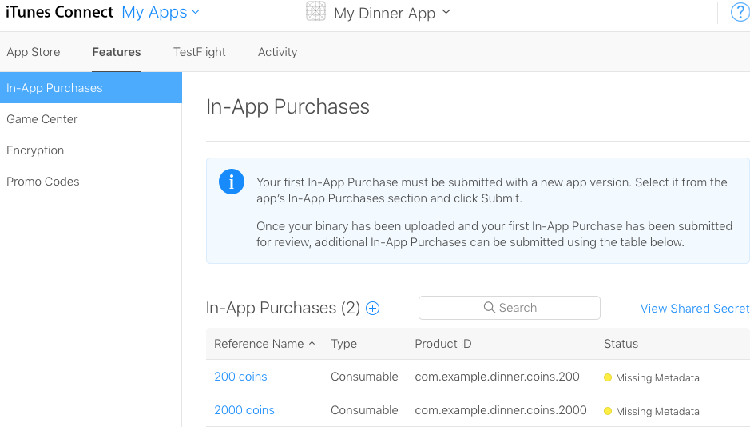This screenshot has width=750, height=427.
Task: Open the My Apps dropdown
Action: [x=161, y=13]
